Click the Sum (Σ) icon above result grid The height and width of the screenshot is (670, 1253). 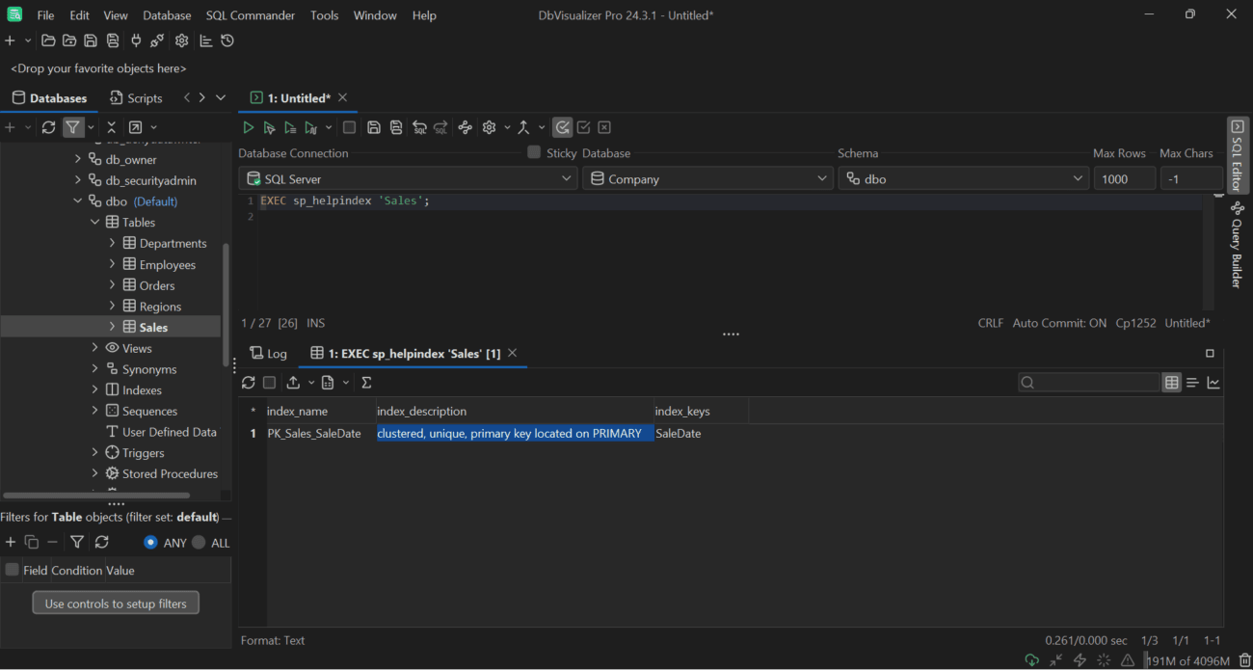(366, 382)
